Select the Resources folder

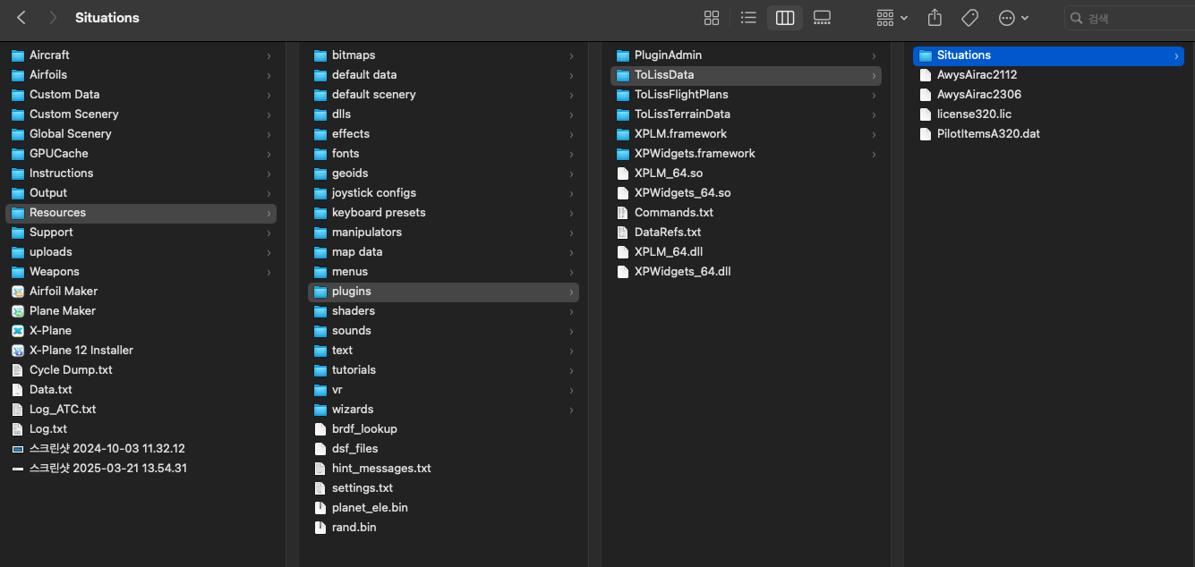tap(141, 213)
